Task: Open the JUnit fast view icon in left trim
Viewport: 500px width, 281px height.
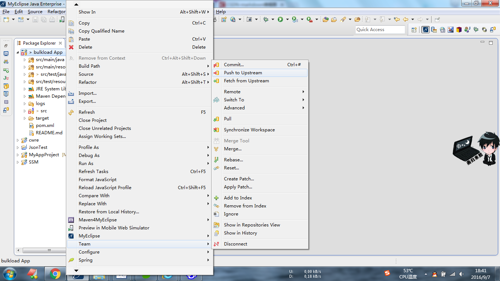Action: point(6,78)
